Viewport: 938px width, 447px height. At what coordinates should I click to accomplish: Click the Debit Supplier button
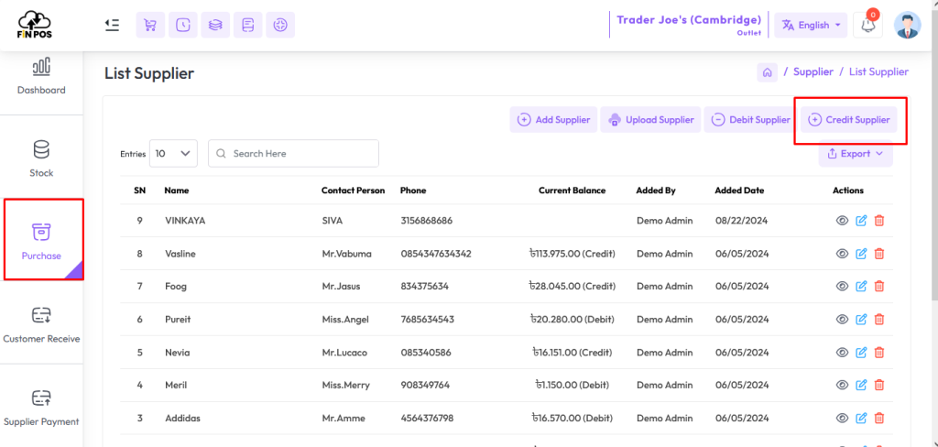click(751, 120)
